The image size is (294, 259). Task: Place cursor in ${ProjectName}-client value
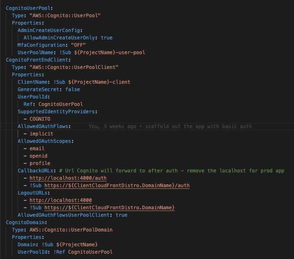tap(99, 82)
